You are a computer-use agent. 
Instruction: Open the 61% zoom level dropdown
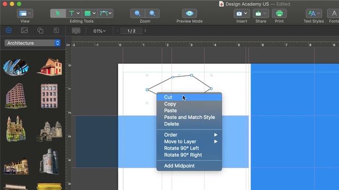(100, 31)
